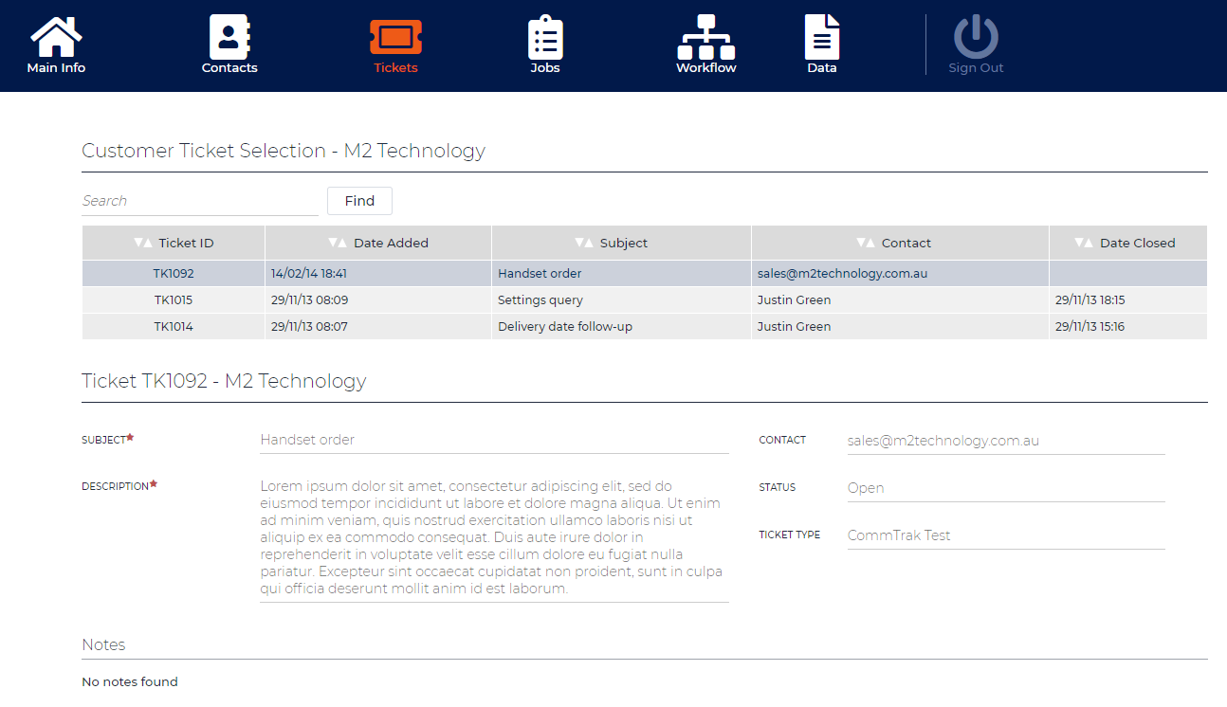Click the Contacts menu label
Viewport: 1227px width, 707px height.
(x=229, y=68)
